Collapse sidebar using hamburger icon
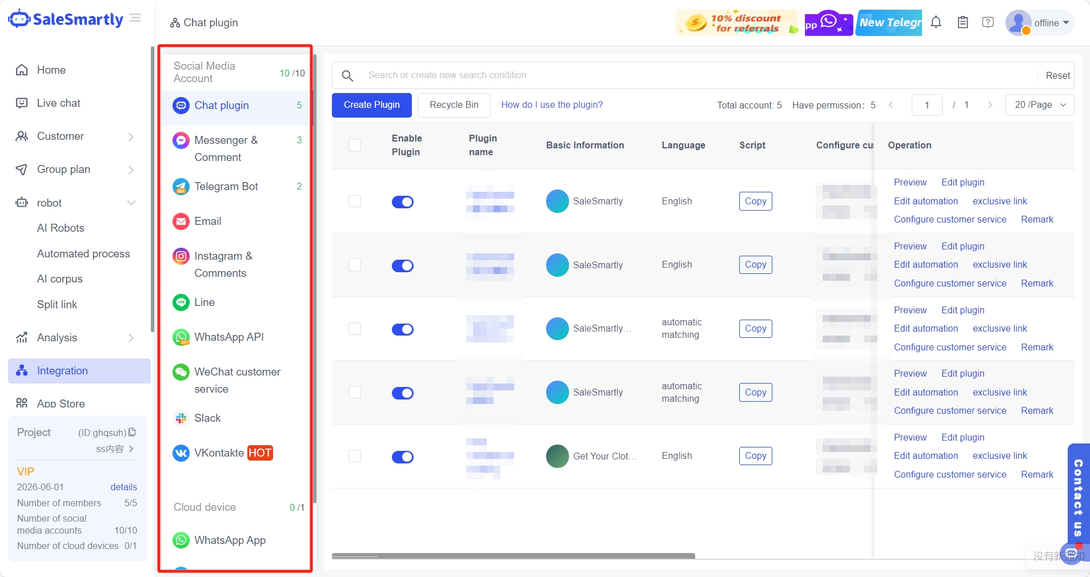The image size is (1090, 577). coord(135,18)
